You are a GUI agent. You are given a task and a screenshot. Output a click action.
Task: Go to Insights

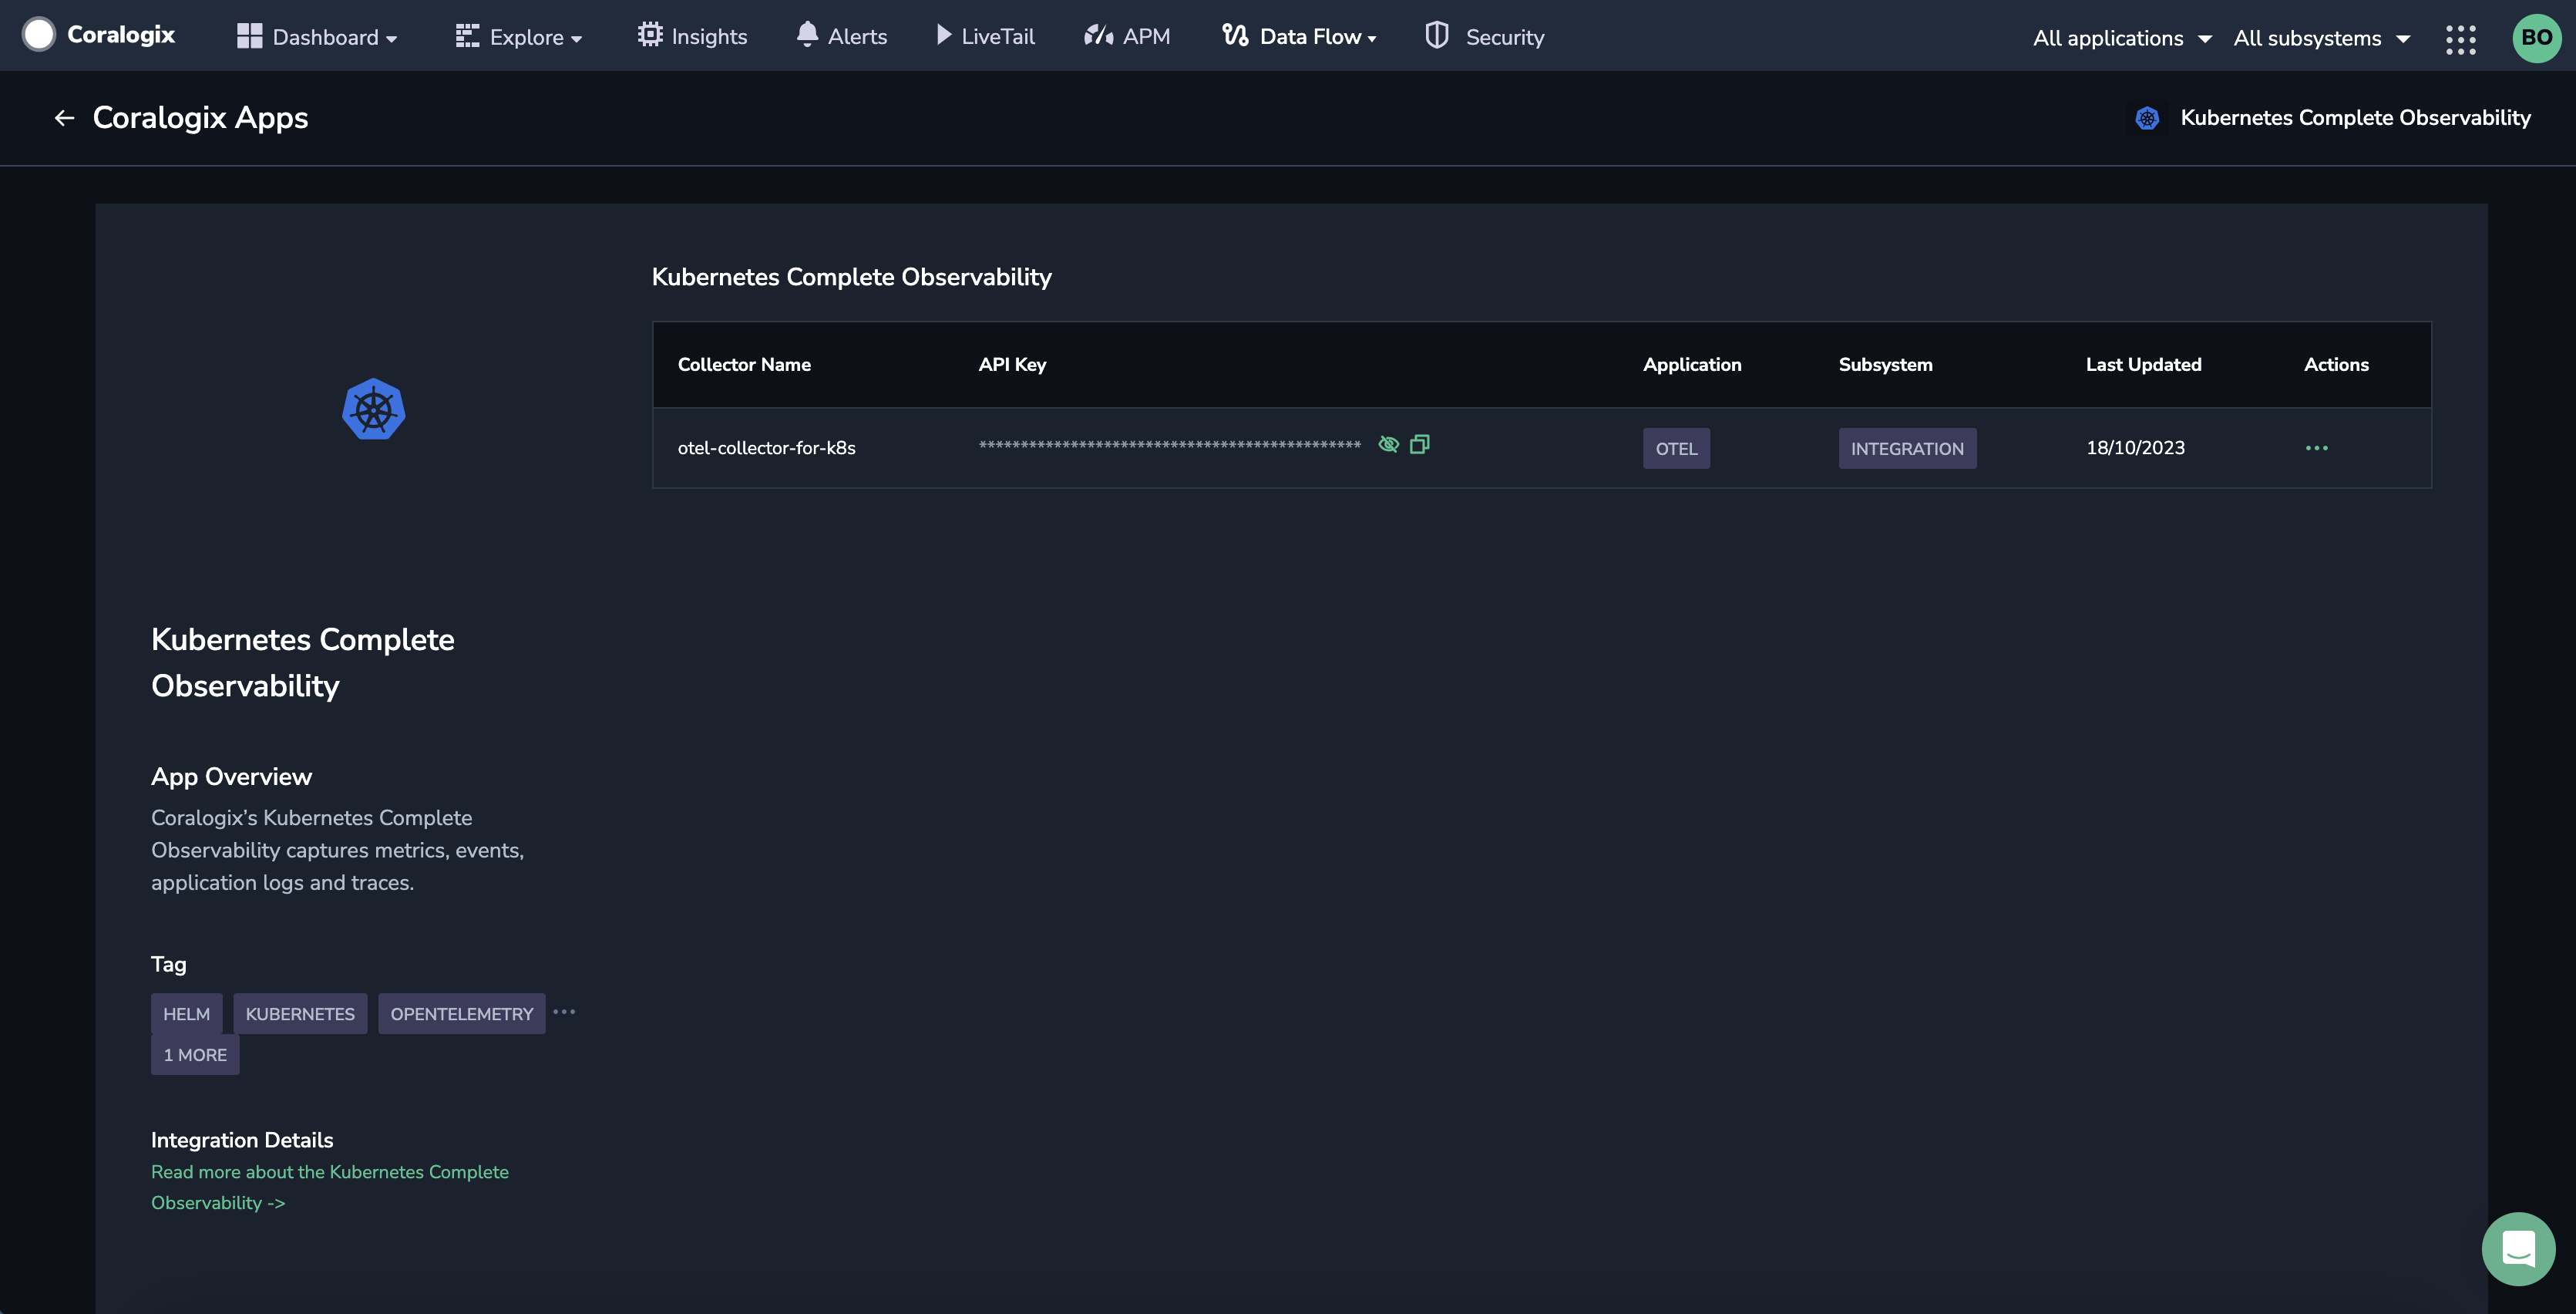(x=692, y=36)
